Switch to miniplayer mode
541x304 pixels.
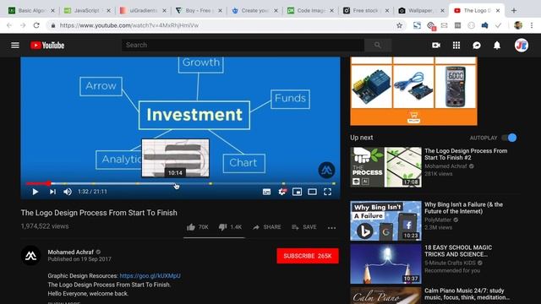pos(297,192)
